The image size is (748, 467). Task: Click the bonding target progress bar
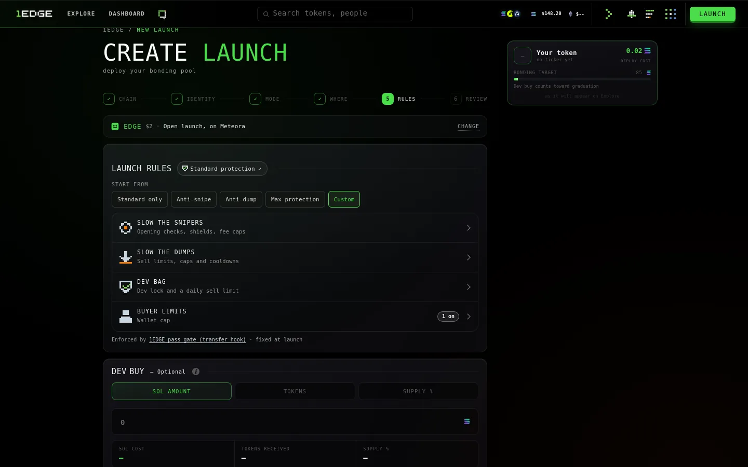tap(582, 79)
